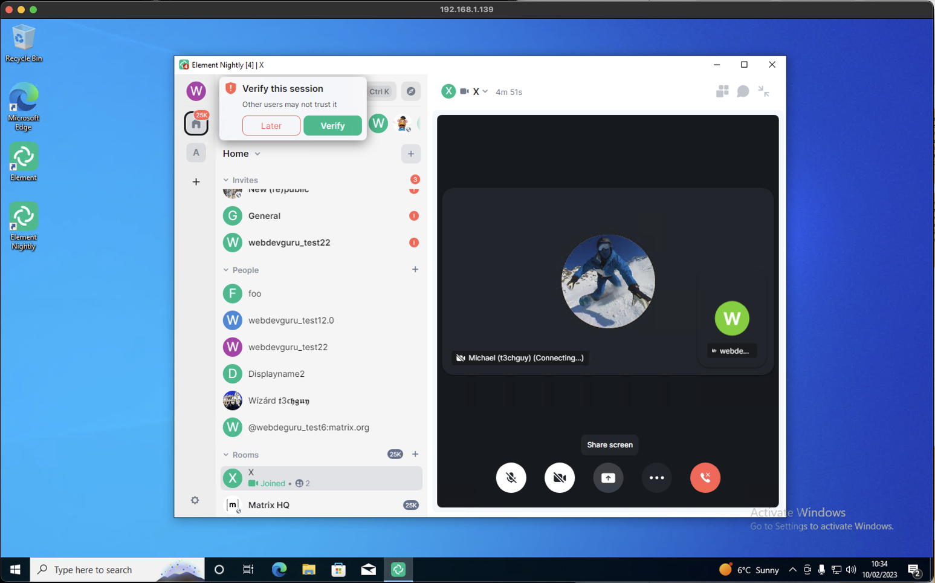Open the in-call chat bubble icon

(x=743, y=91)
